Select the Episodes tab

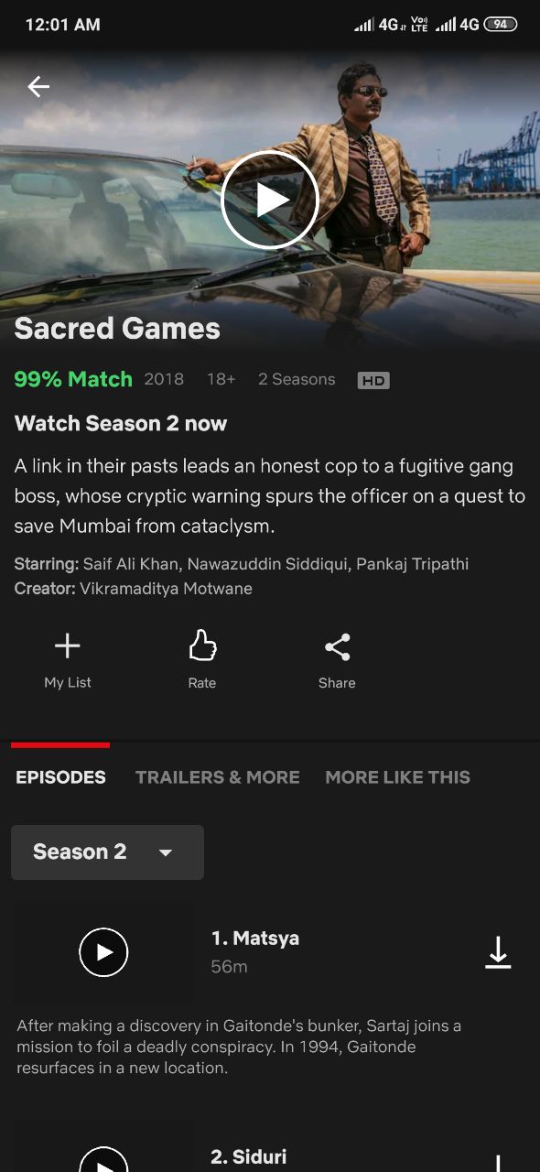60,777
